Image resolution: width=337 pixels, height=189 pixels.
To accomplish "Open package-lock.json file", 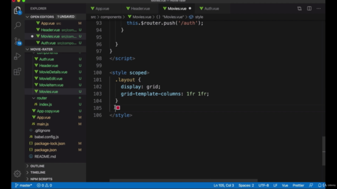I will [55, 143].
